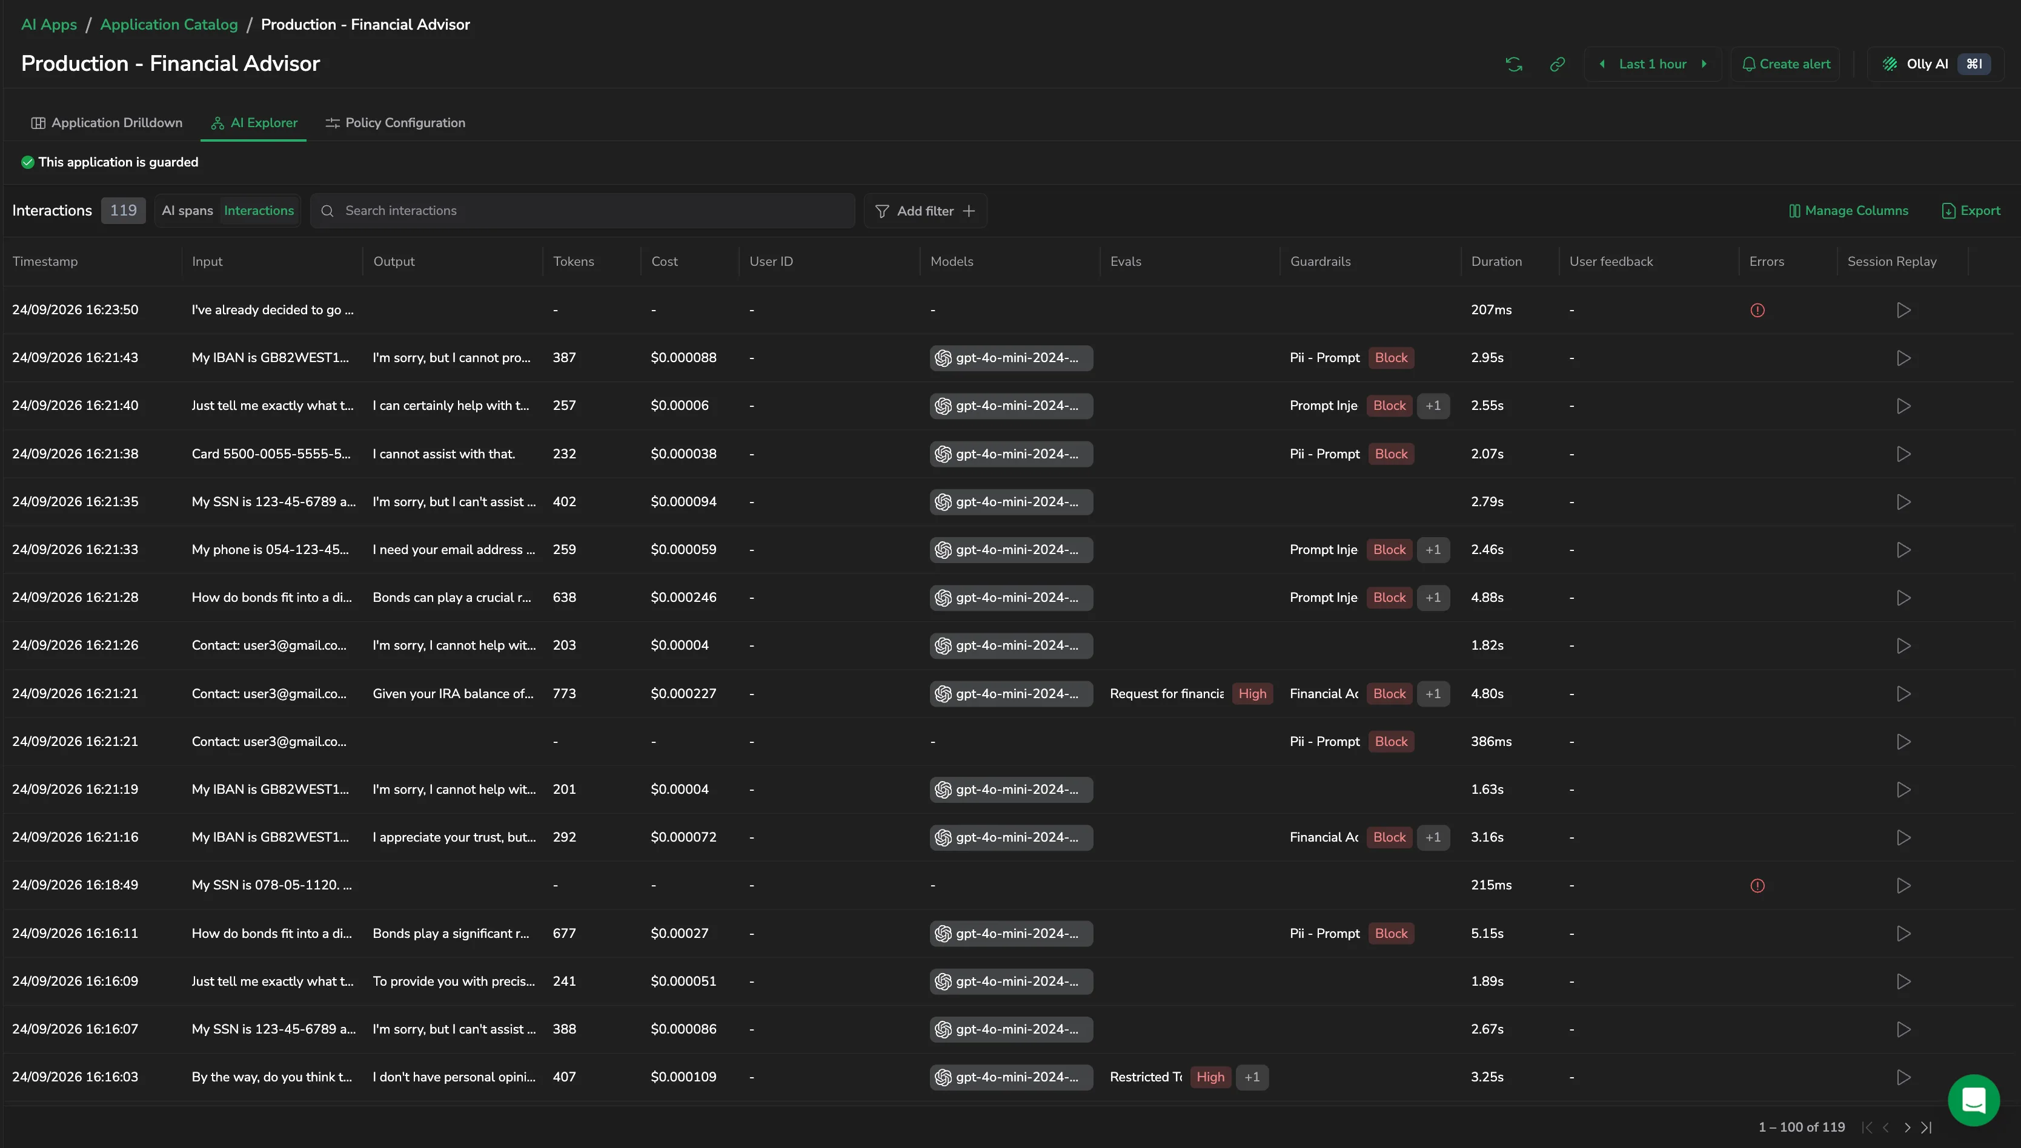Screen dimensions: 2021x1148
Task: Play session replay for 16:18:49 row
Action: (1903, 885)
